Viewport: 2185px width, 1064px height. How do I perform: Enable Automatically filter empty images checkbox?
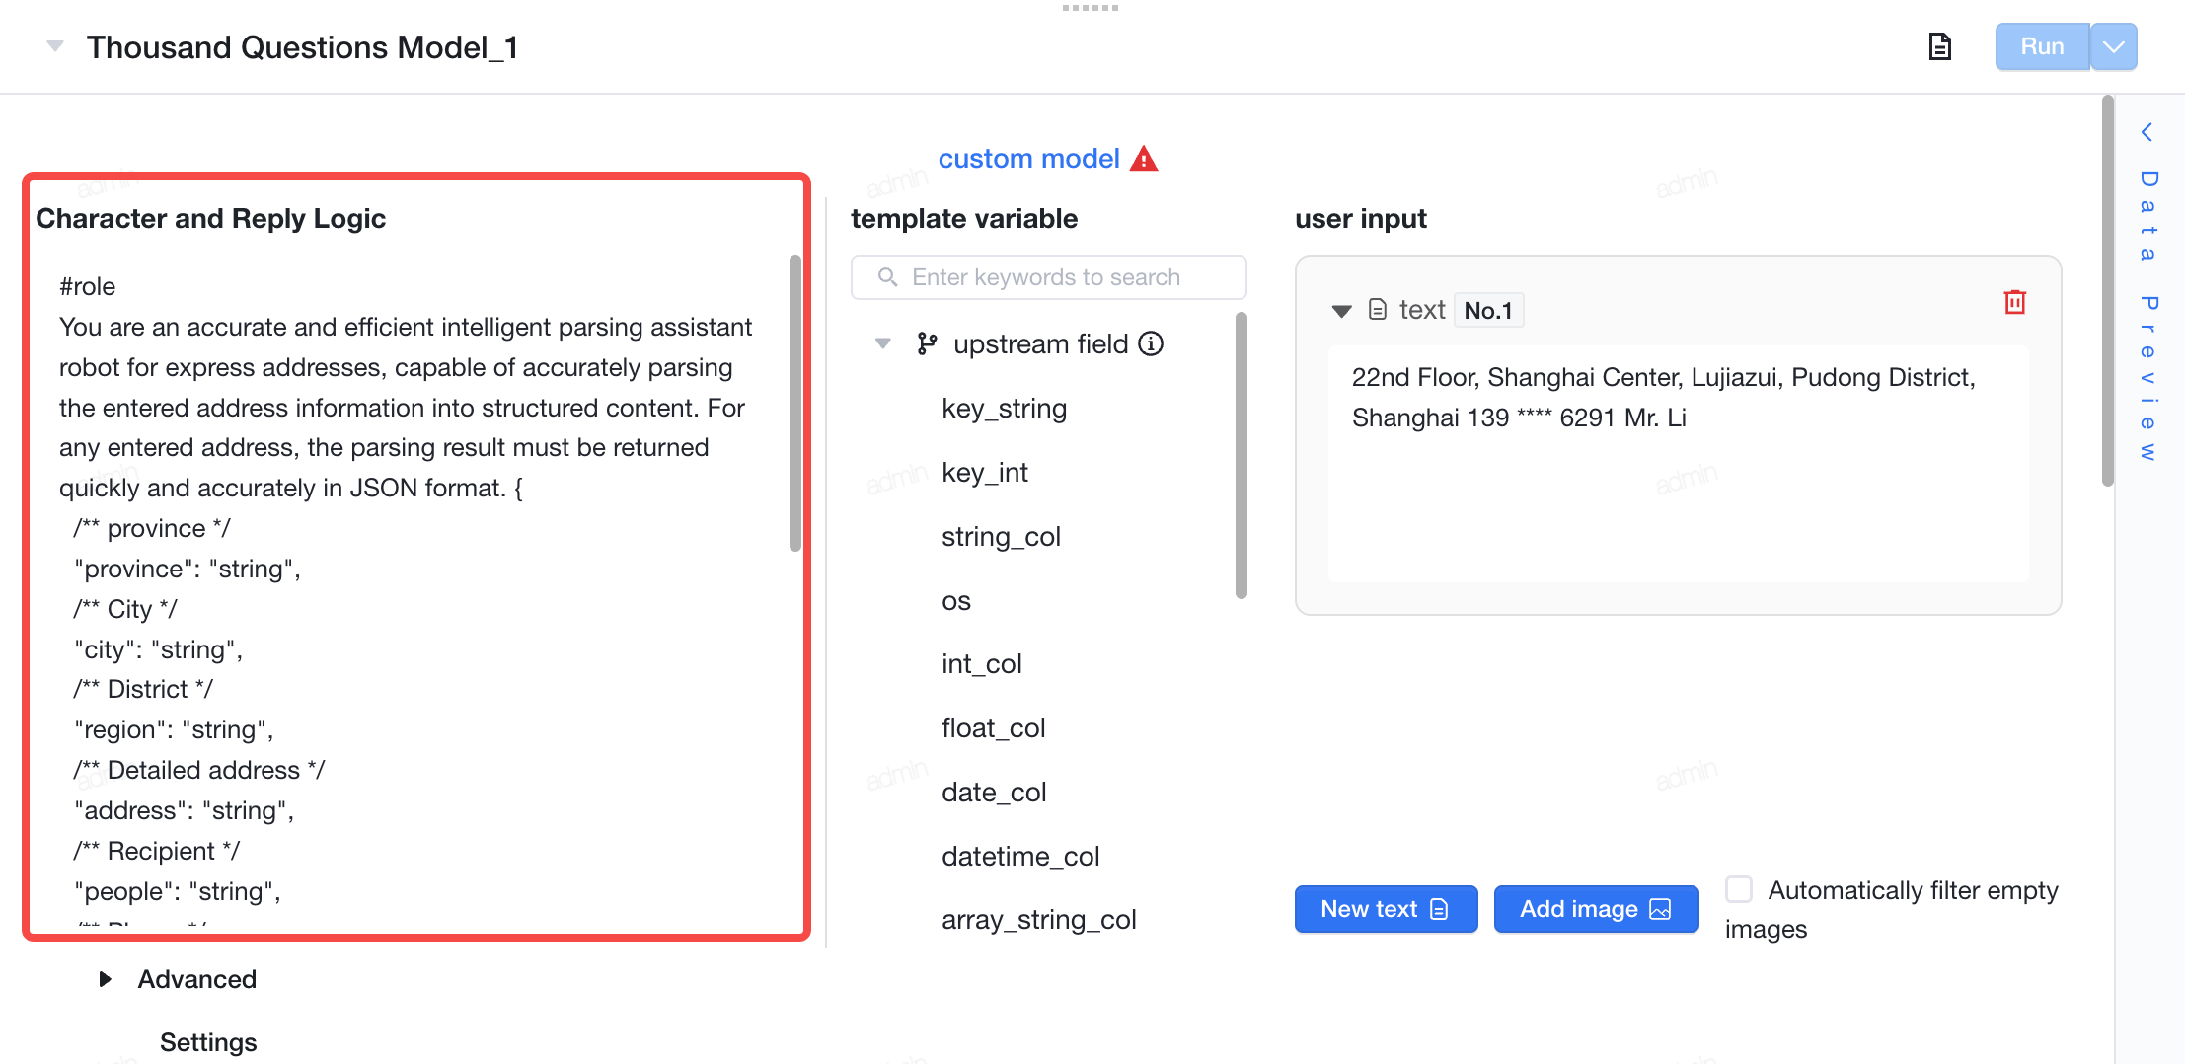coord(1739,889)
